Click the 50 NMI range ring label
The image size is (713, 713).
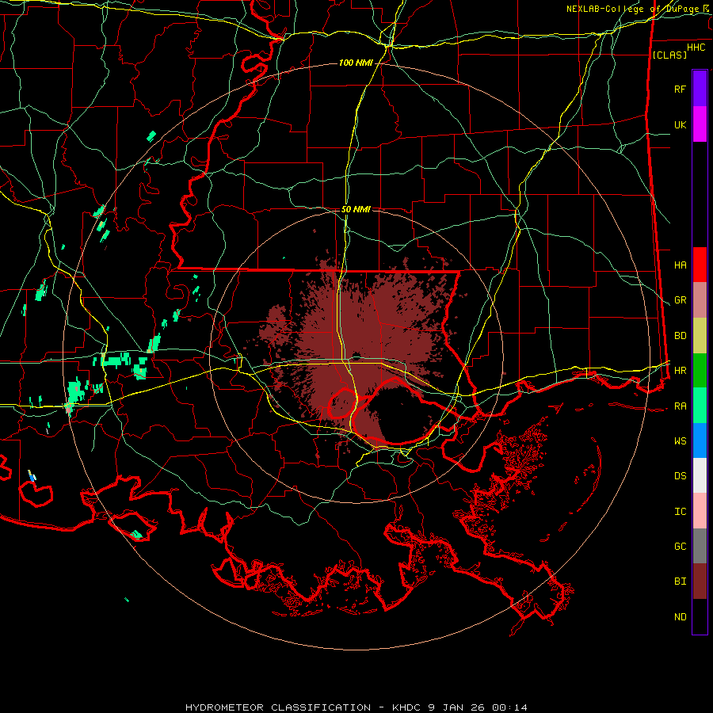tap(356, 209)
